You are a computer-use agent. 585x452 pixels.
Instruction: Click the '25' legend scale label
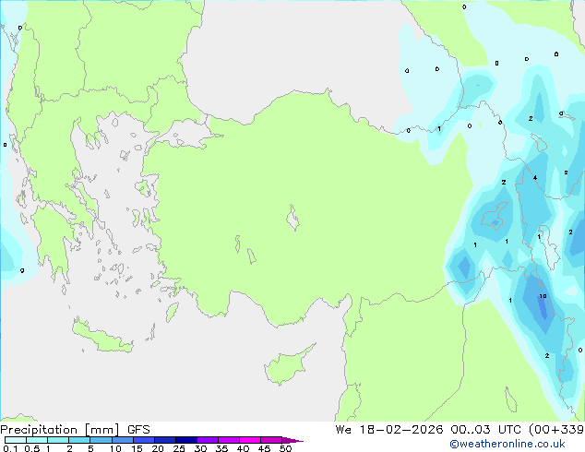(x=179, y=448)
